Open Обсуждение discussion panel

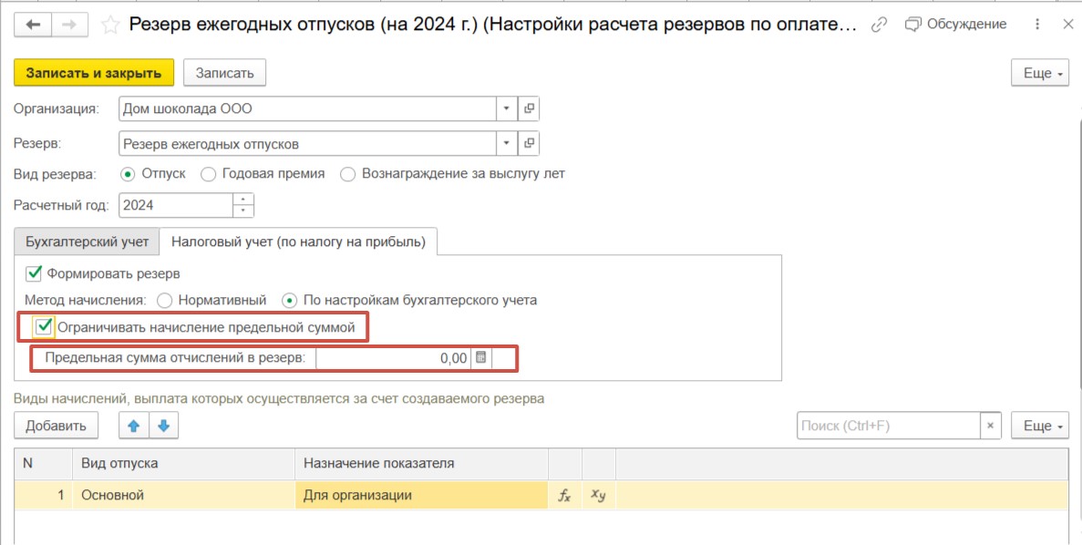pyautogui.click(x=955, y=25)
